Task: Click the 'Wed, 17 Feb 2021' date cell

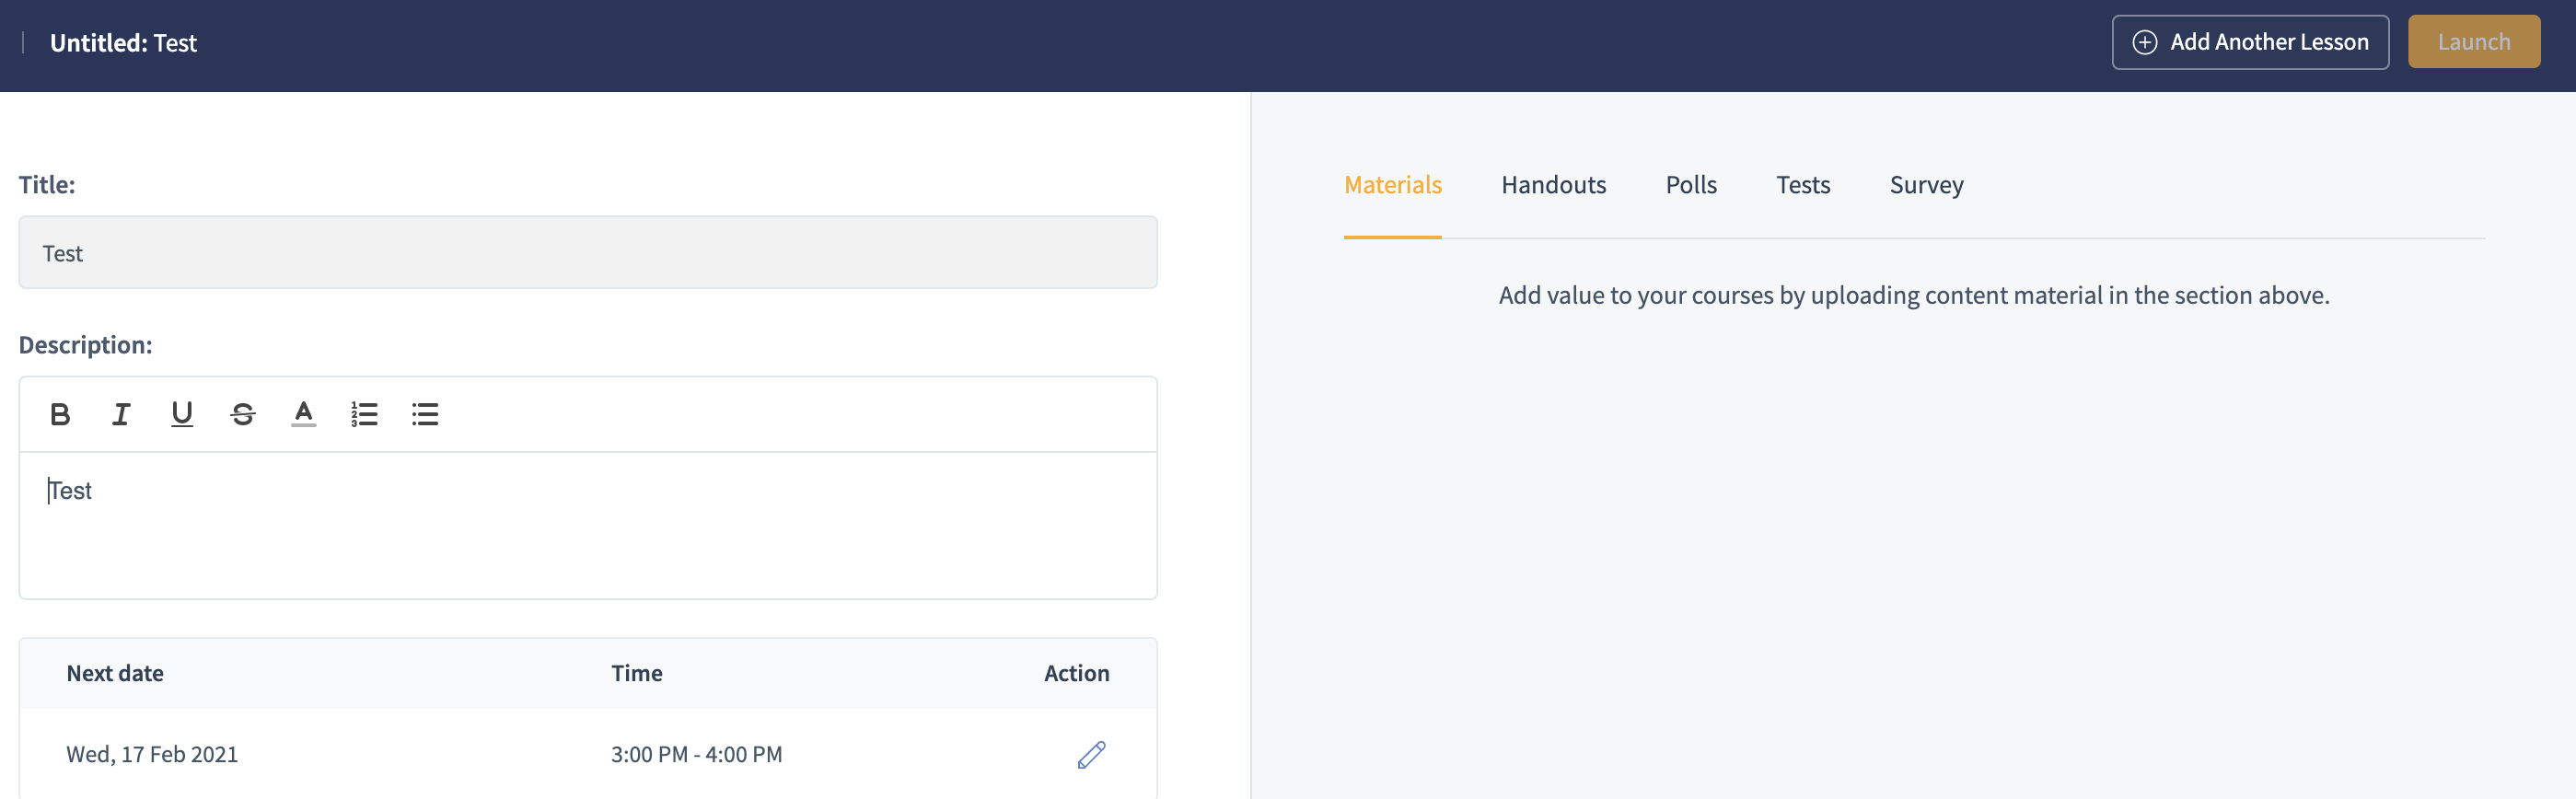Action: (x=152, y=755)
